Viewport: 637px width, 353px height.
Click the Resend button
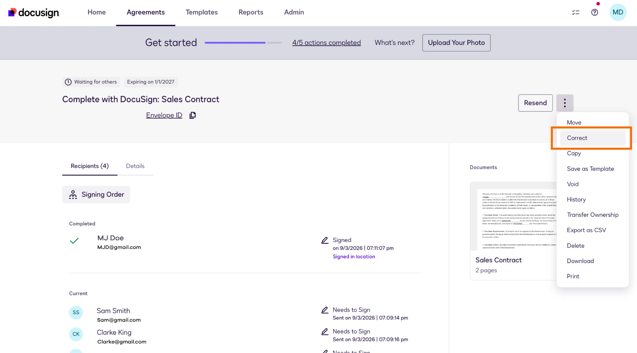(535, 103)
